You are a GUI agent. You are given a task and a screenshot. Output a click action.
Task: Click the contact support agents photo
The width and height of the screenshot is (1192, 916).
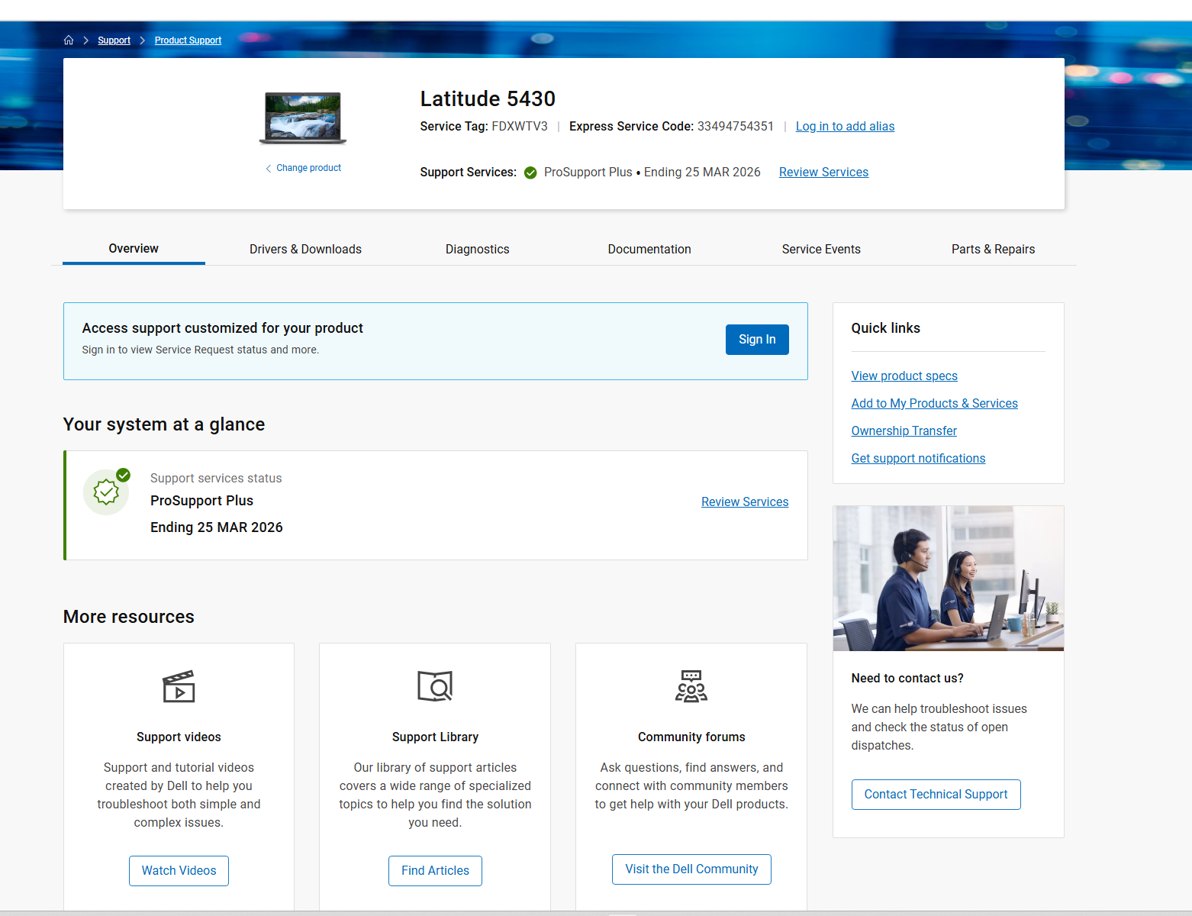(948, 578)
